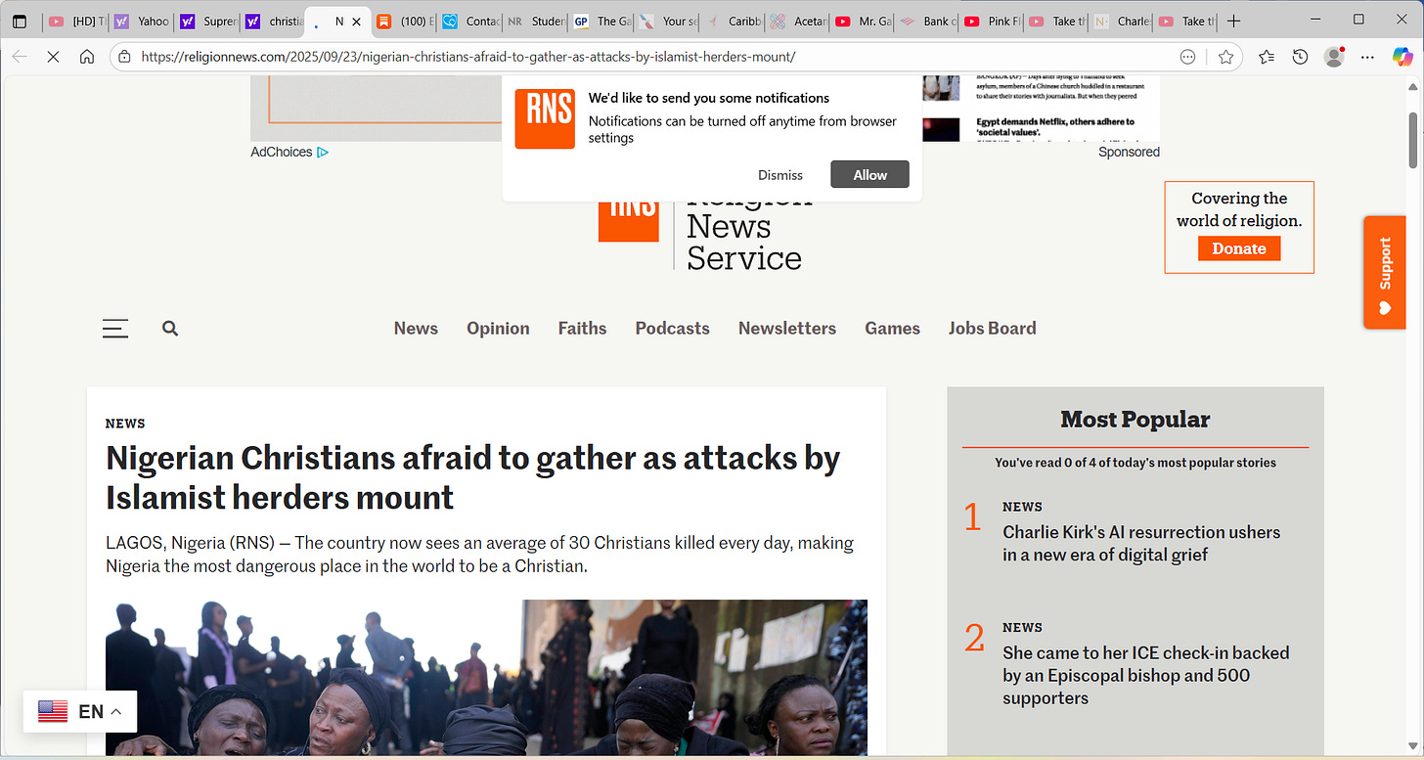Open the Games section
The height and width of the screenshot is (760, 1424).
point(892,329)
